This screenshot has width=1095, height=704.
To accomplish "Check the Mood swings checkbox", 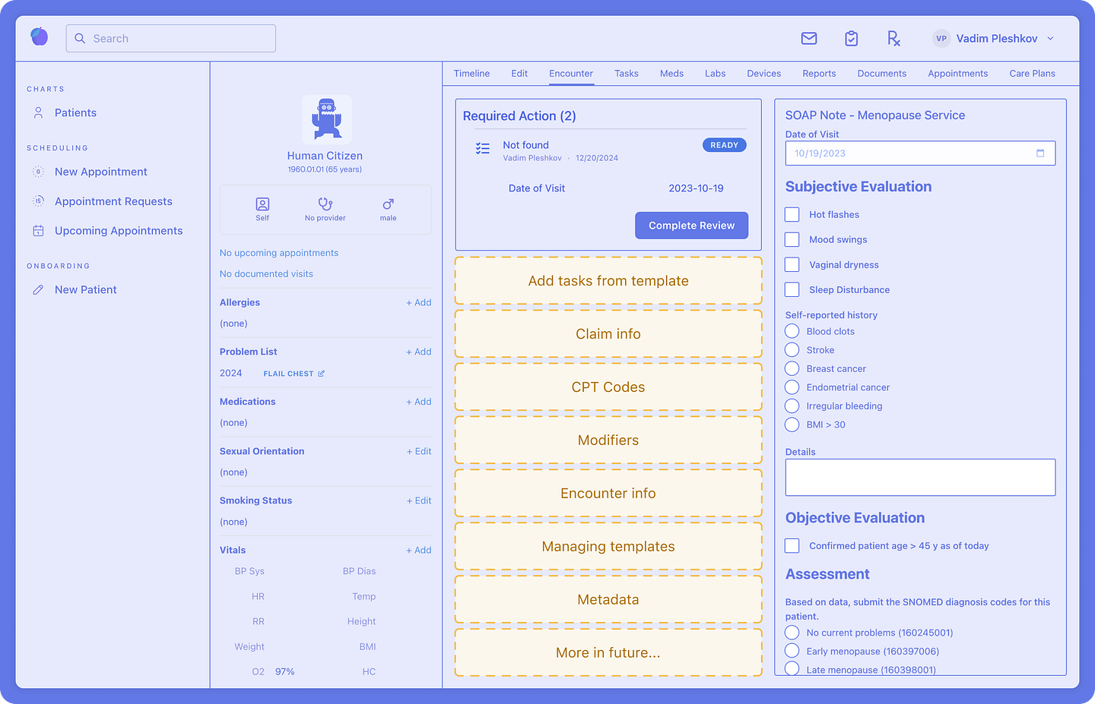I will [x=792, y=240].
